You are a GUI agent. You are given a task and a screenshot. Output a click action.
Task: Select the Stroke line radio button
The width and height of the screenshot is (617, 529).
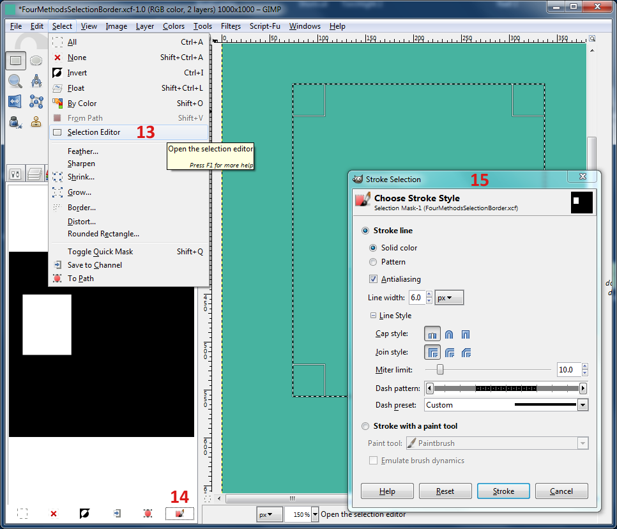pyautogui.click(x=365, y=231)
